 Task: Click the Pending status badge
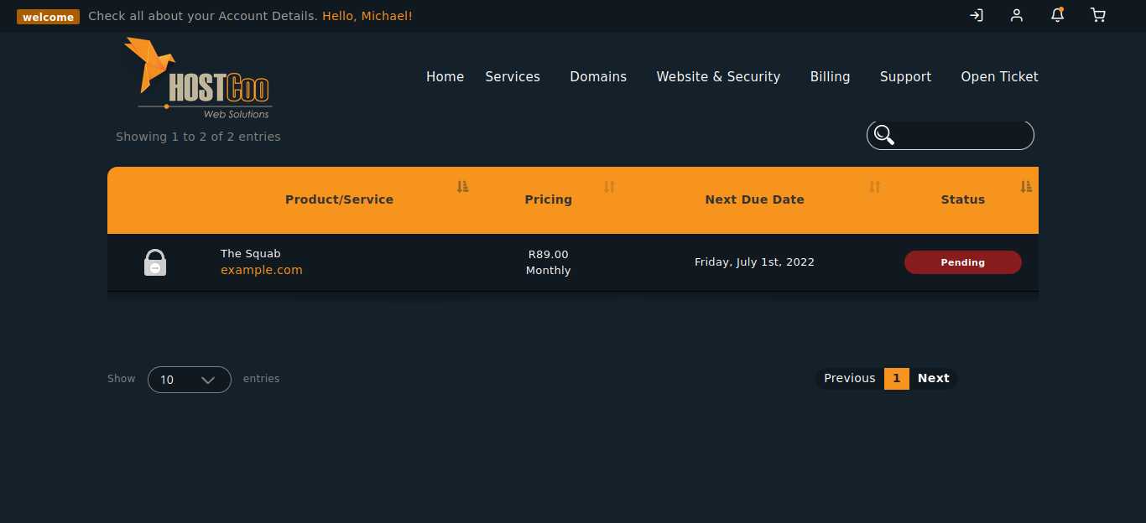point(962,262)
